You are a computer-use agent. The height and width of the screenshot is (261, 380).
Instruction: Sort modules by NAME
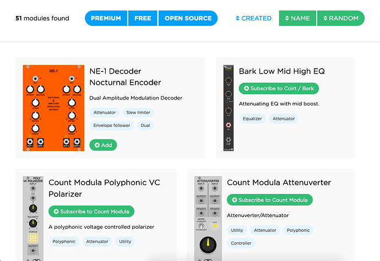point(297,18)
